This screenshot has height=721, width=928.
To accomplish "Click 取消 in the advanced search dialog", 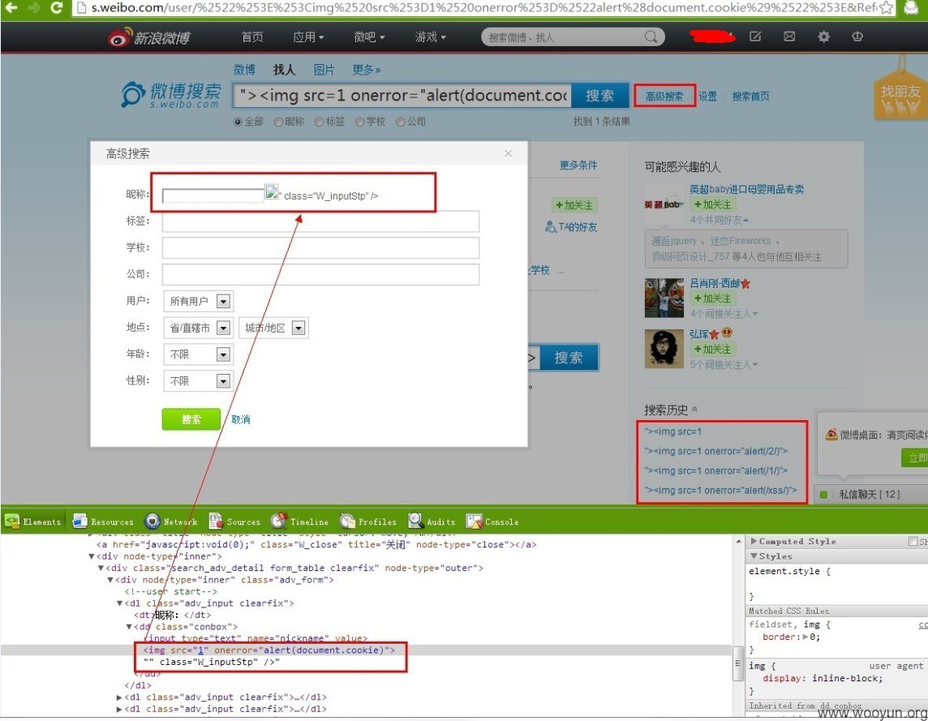I will [x=240, y=419].
